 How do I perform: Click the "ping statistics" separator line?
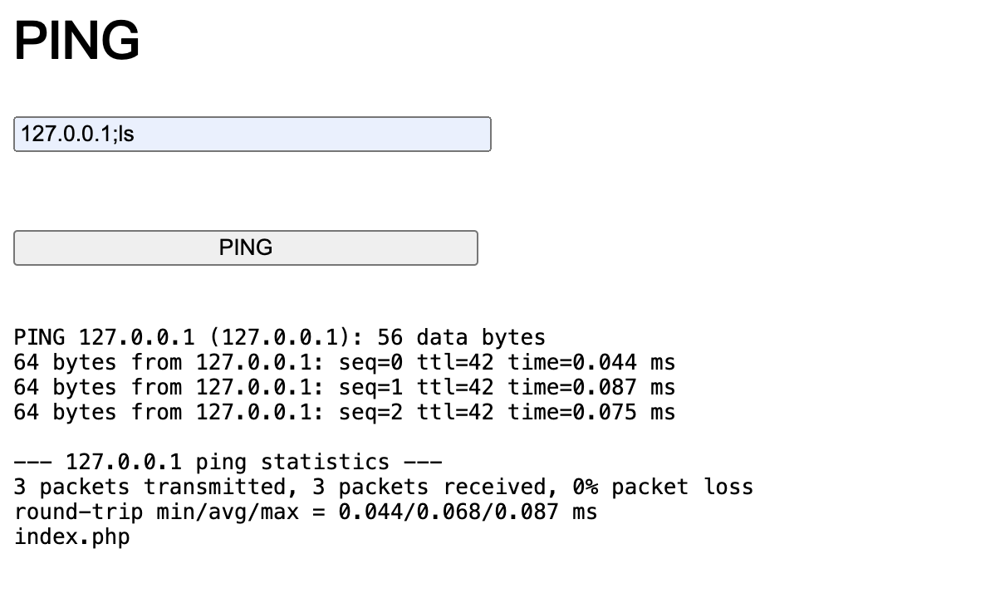coord(228,463)
